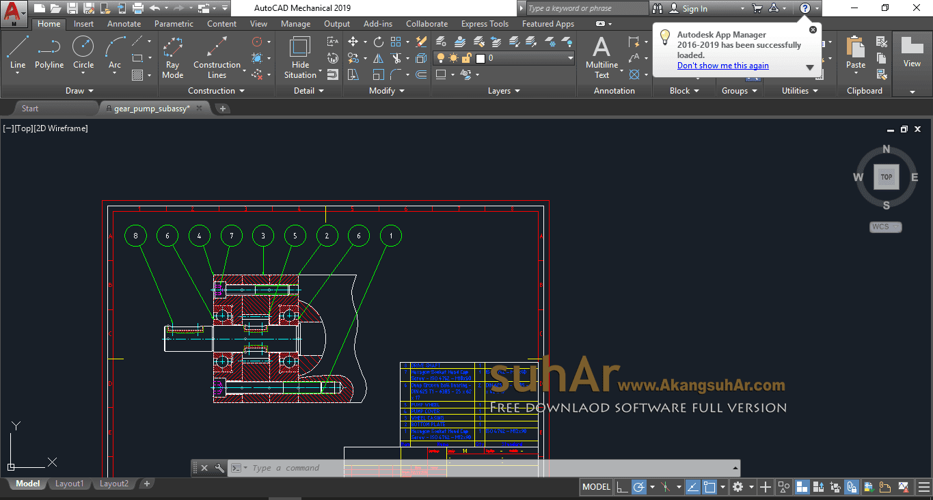Open the Insert ribbon tab
Viewport: 933px width, 500px height.
coord(83,24)
